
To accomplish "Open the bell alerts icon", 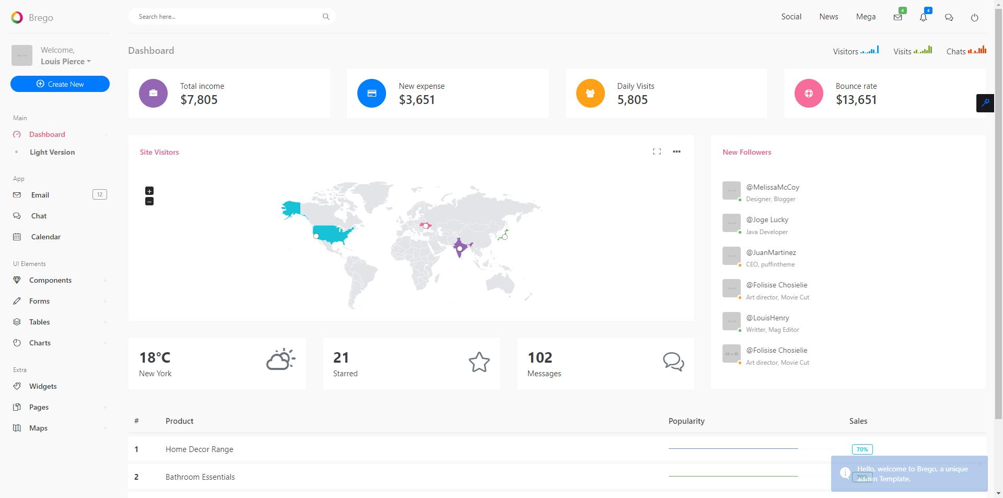I will [923, 17].
